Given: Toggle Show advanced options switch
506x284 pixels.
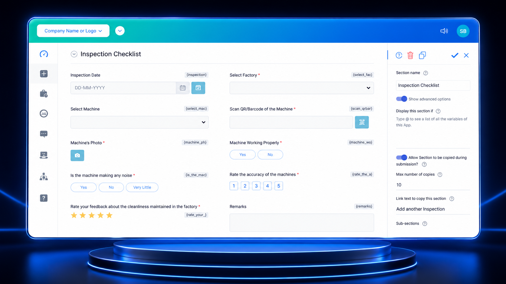Looking at the screenshot, I should point(402,99).
